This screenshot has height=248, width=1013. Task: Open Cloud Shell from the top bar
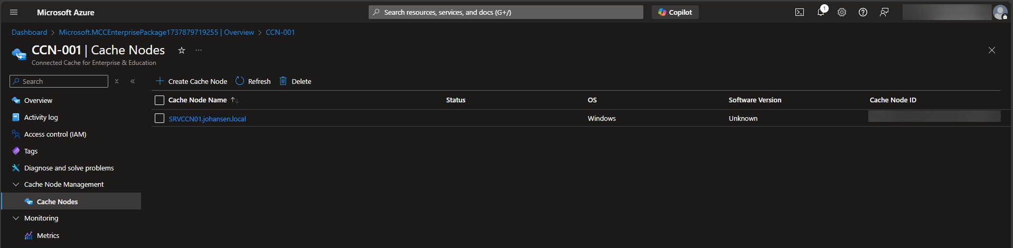[800, 12]
